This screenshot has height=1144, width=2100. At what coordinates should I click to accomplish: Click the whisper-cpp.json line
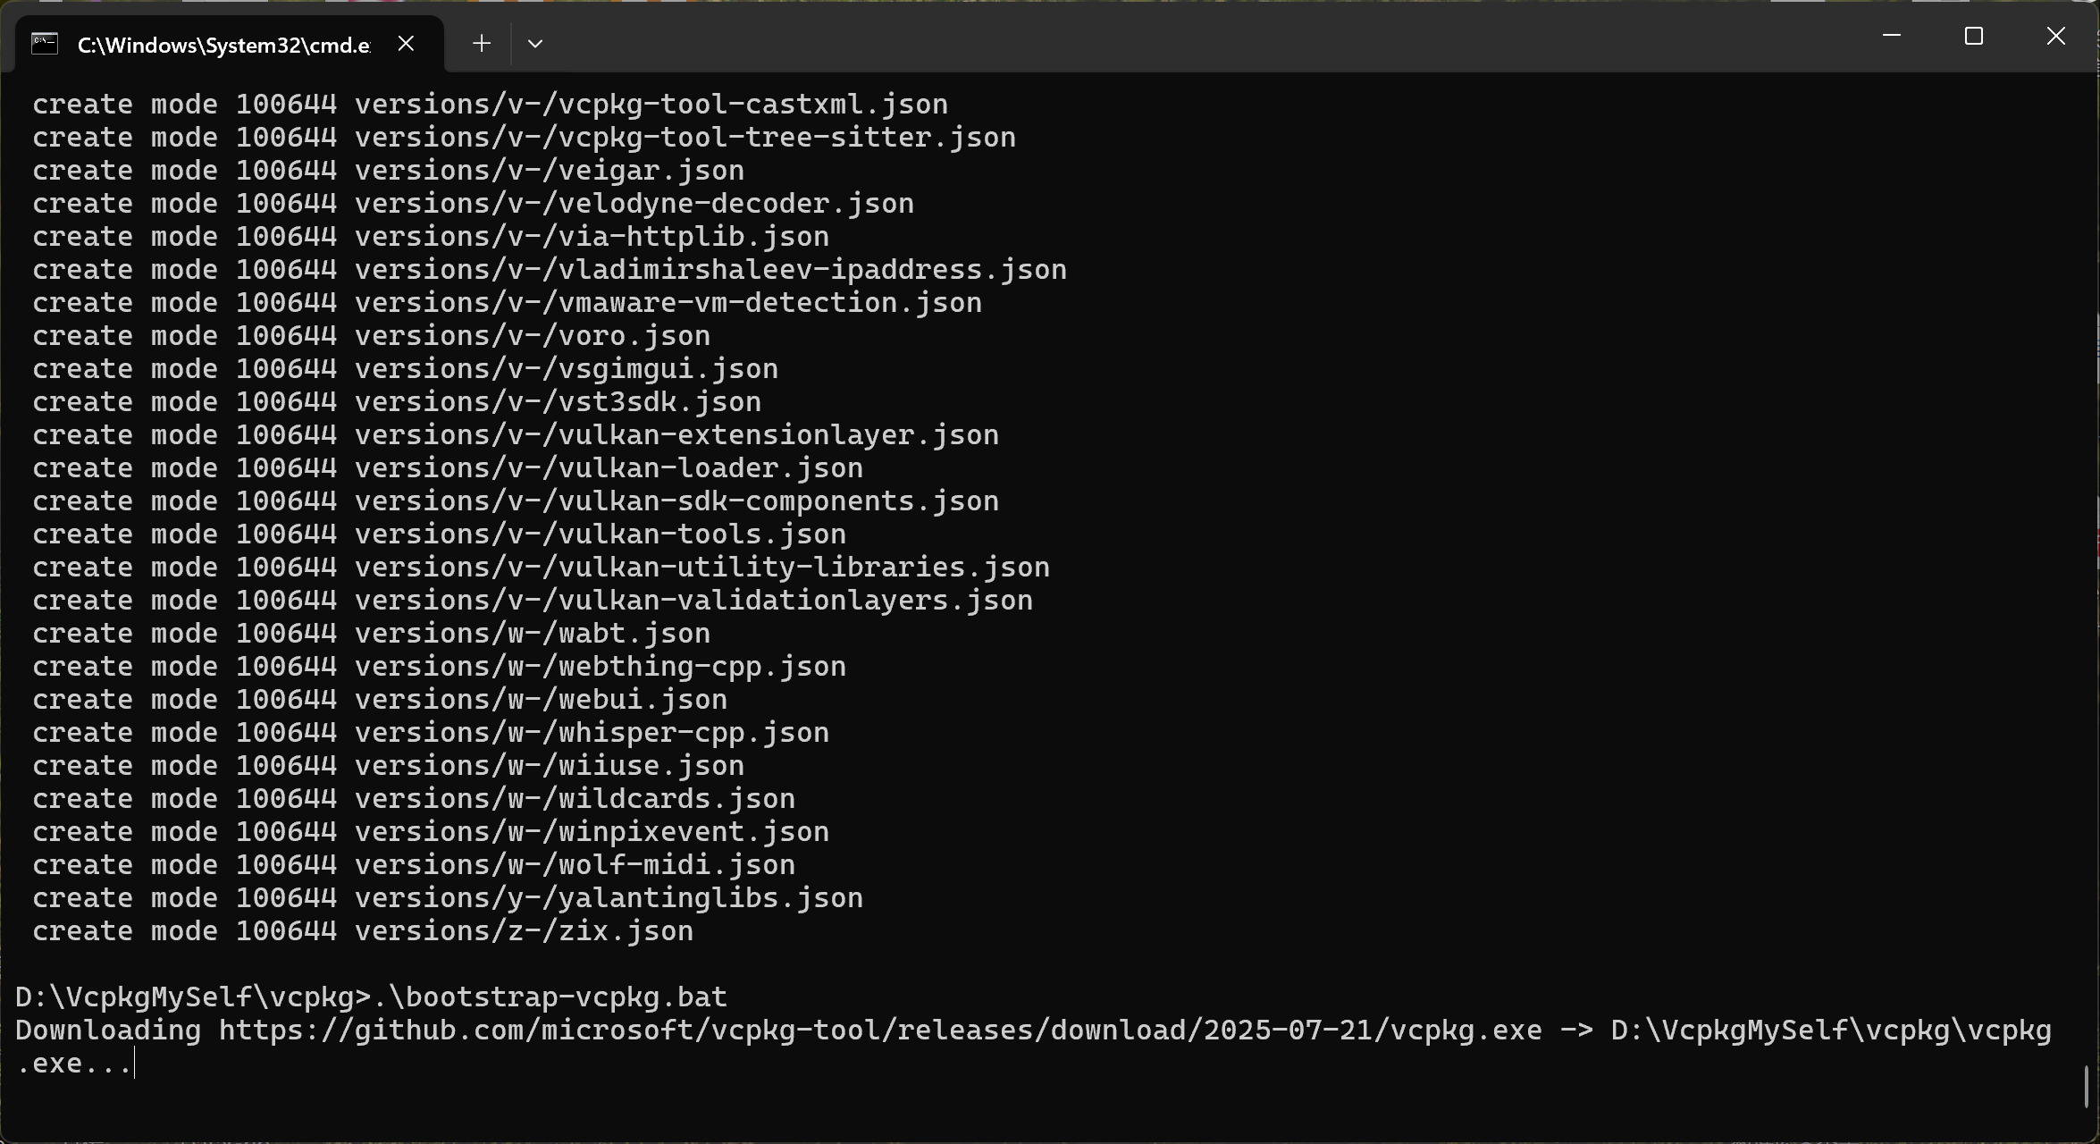(x=431, y=733)
